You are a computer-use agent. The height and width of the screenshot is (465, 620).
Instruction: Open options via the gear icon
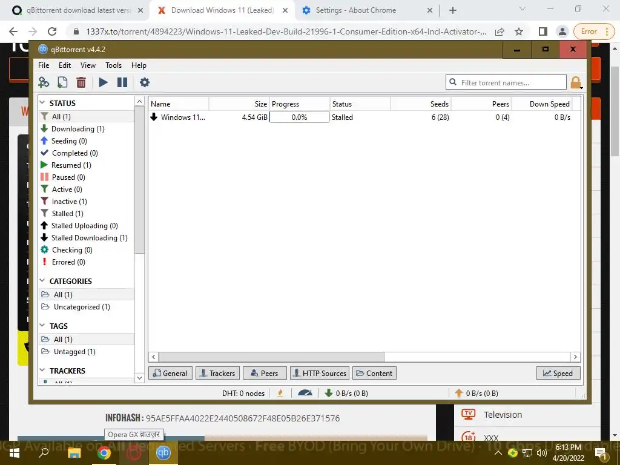[x=145, y=82]
